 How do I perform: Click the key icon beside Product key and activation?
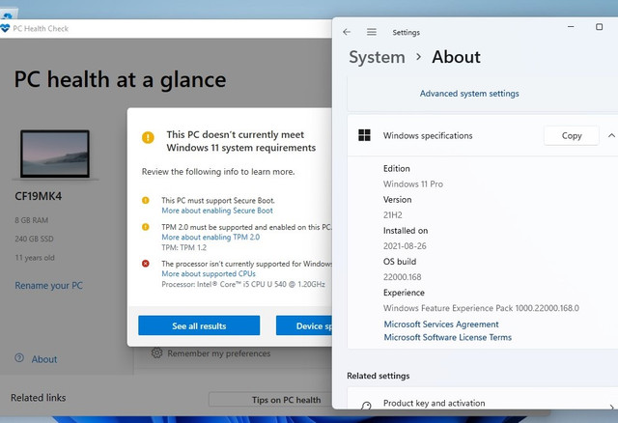tap(366, 405)
